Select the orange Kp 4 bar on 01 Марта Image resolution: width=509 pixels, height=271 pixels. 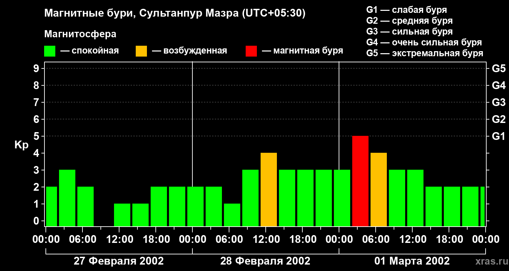379,190
